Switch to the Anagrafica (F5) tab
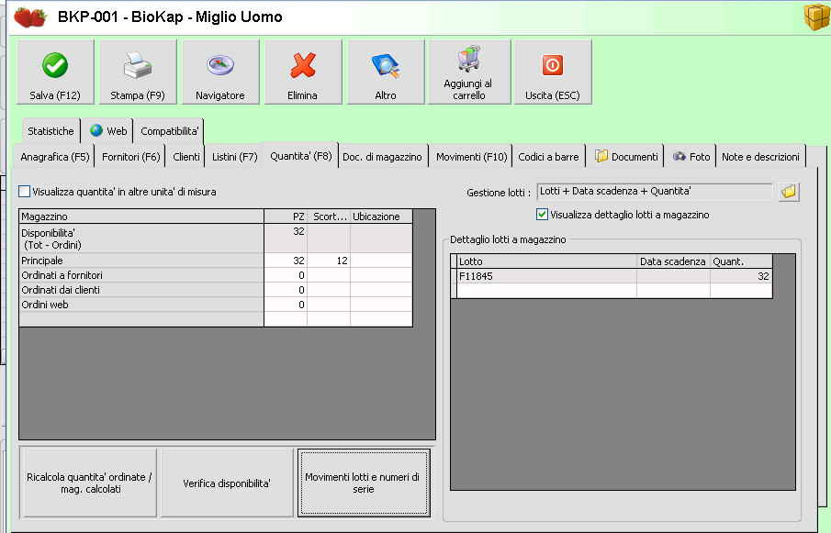831x533 pixels. tap(55, 157)
